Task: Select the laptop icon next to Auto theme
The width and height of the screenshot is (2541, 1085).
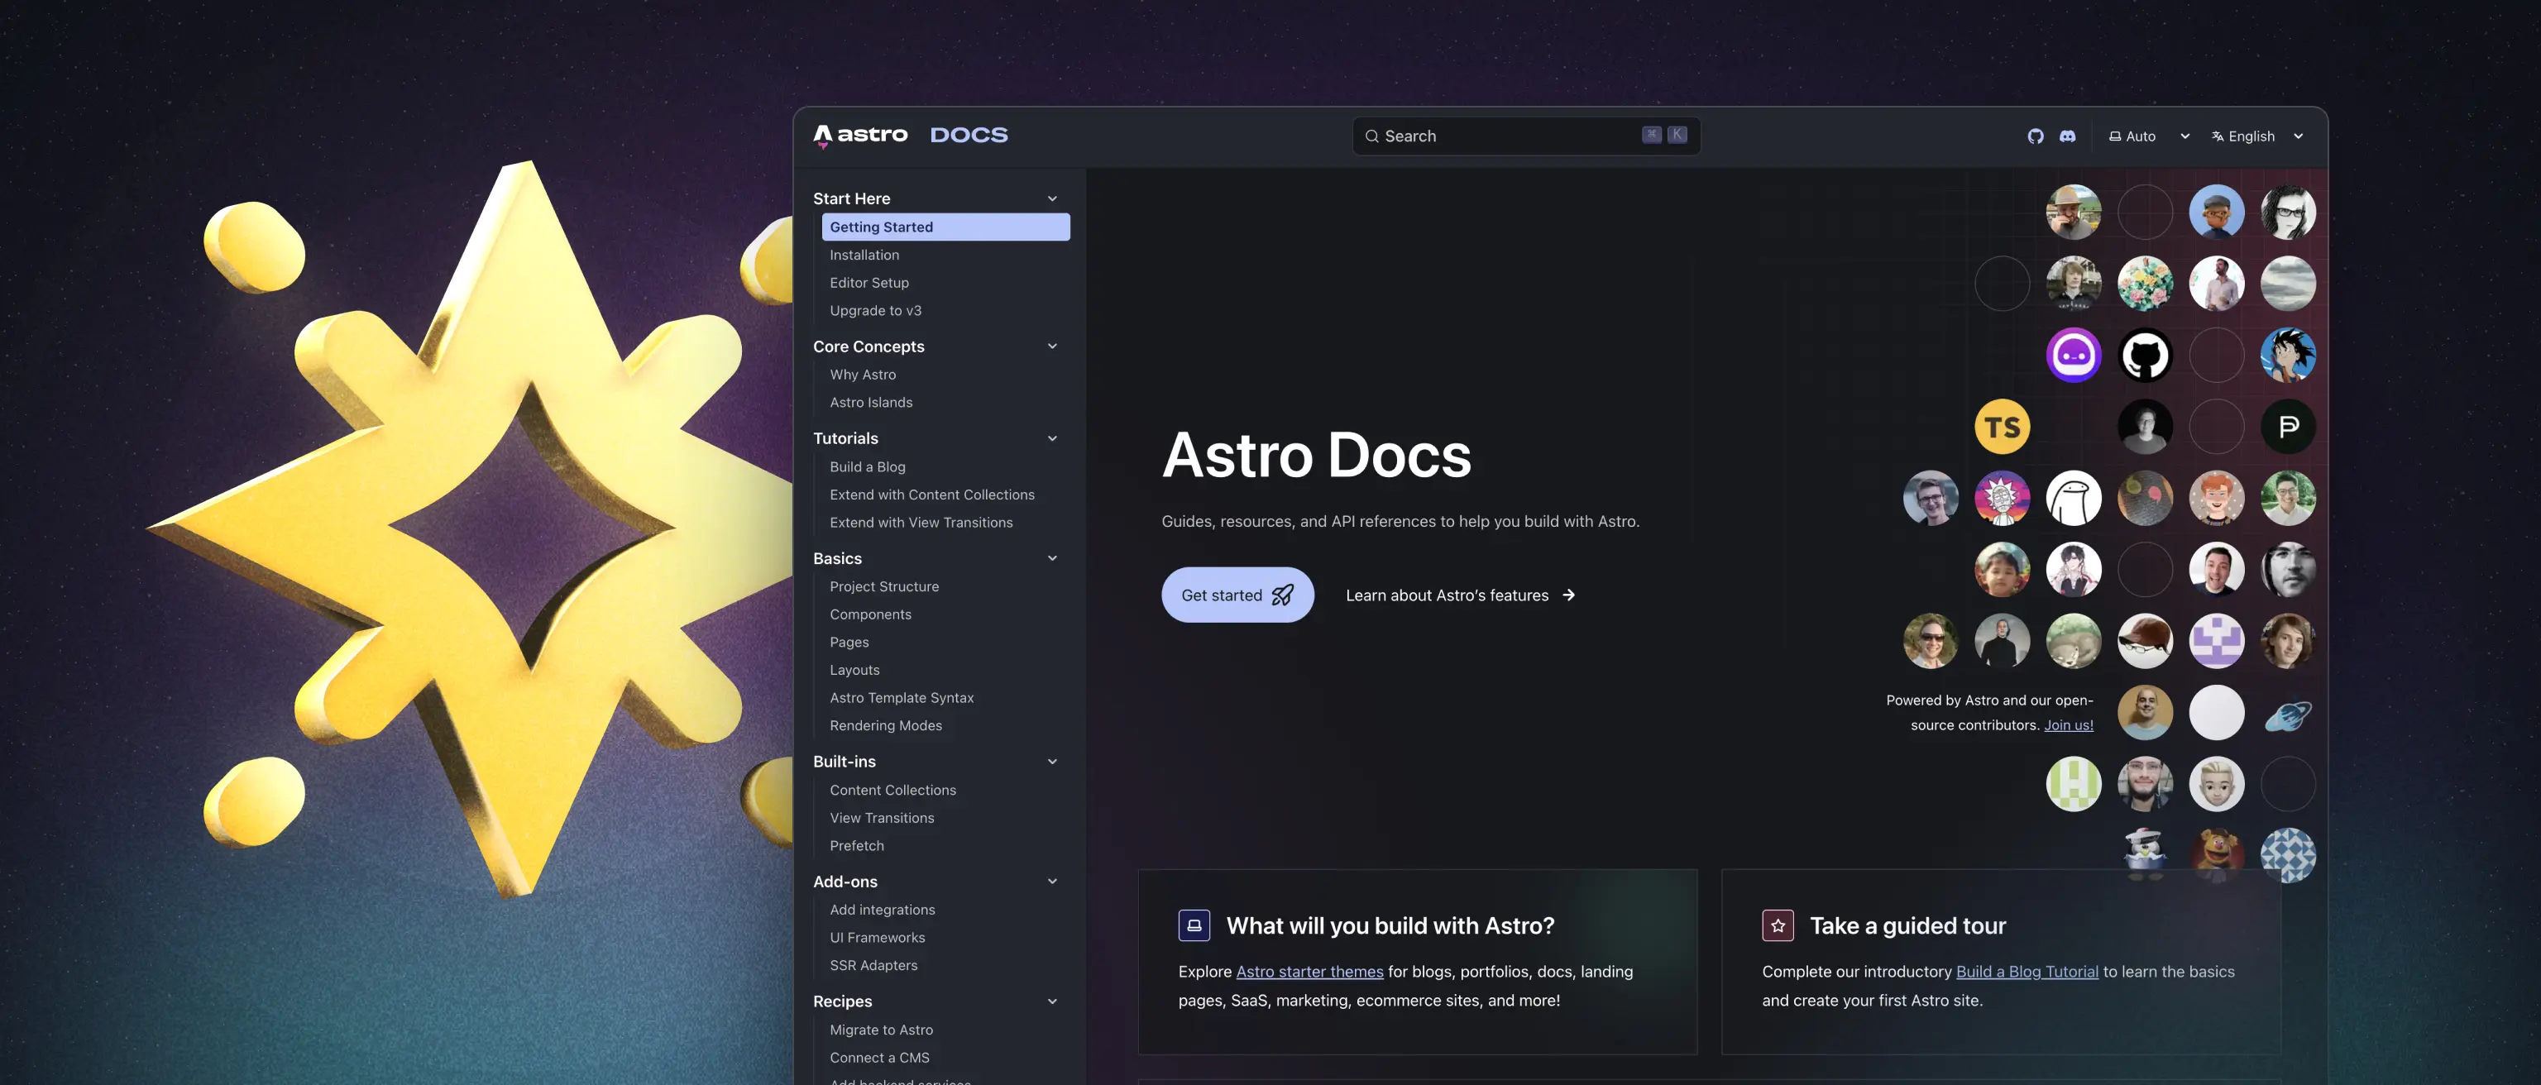Action: [x=2114, y=136]
